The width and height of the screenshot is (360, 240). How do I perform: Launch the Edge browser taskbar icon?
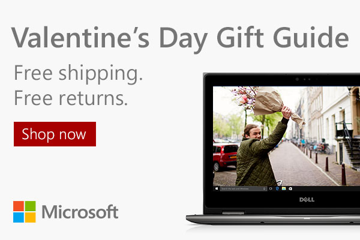coord(277,188)
